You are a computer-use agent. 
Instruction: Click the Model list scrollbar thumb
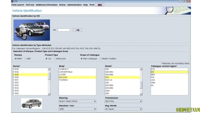[141, 85]
